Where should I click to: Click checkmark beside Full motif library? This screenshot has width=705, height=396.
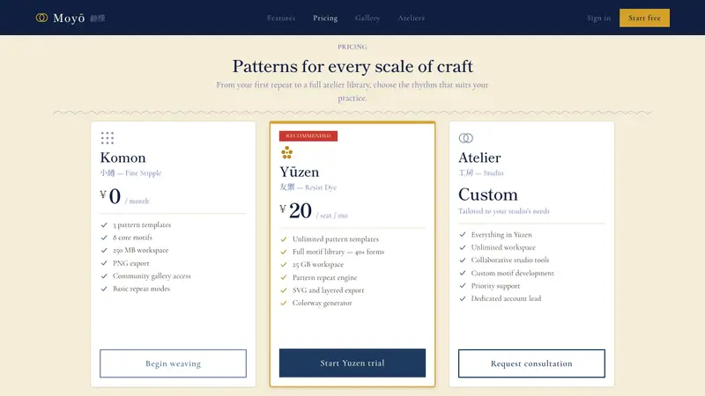pos(284,252)
